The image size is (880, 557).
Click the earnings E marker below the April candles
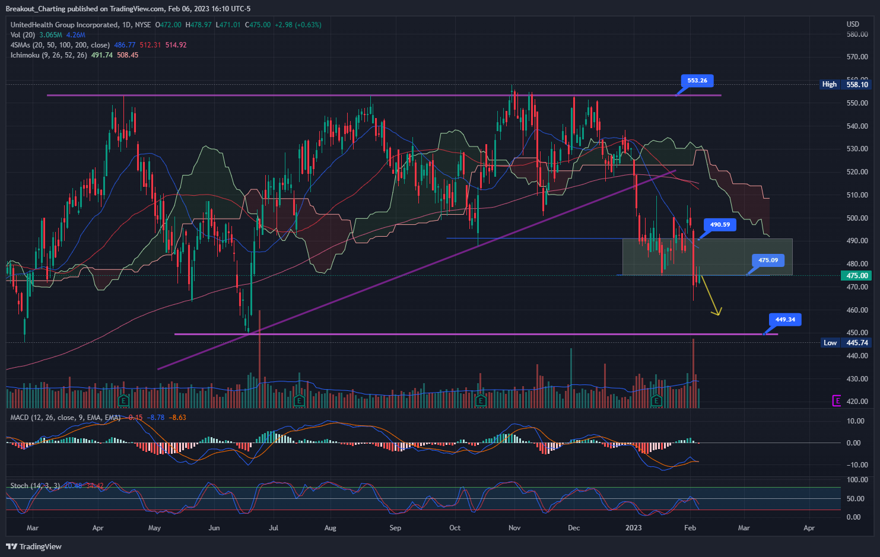coord(122,401)
